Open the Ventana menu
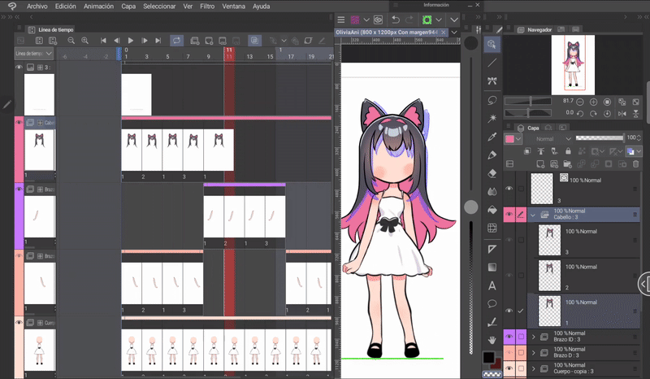This screenshot has height=379, width=650. (233, 7)
